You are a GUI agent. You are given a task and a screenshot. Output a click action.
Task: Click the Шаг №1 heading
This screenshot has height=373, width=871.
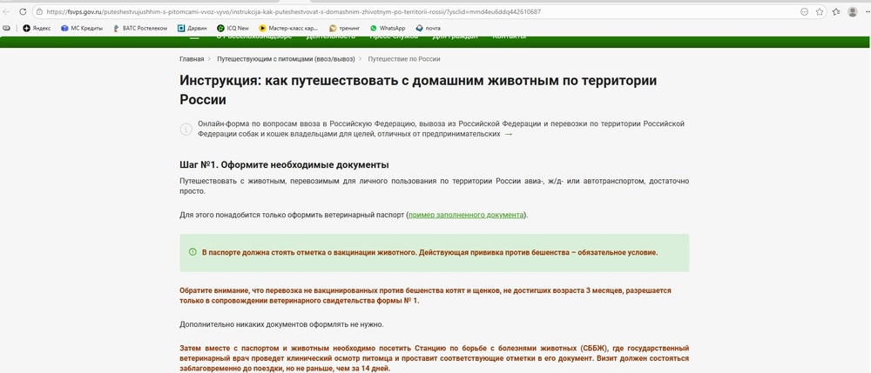284,164
